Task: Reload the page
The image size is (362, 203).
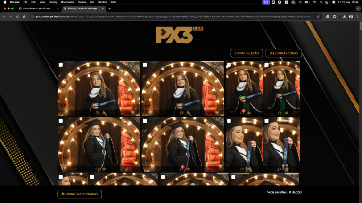Action: [17, 16]
